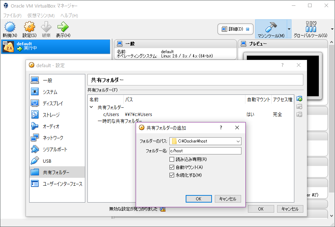Open the グローバルツール dropdown arrow

(331, 29)
